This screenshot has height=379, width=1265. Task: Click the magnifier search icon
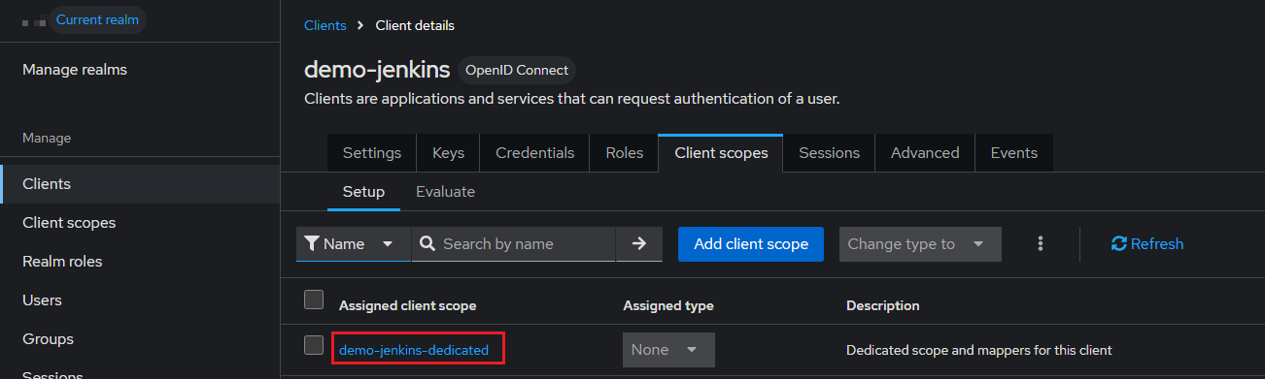(427, 244)
